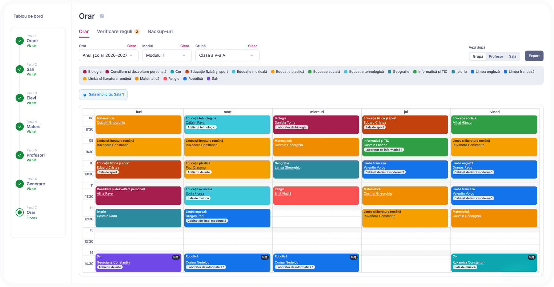Open the Generare step in sidebar
Viewport: 554px width, 287px height.
pos(36,184)
